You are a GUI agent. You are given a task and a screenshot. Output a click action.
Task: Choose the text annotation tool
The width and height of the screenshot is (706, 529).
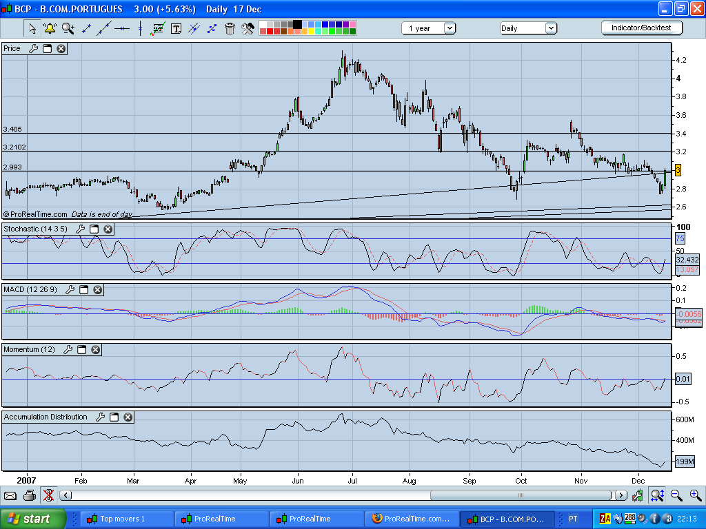click(x=176, y=28)
